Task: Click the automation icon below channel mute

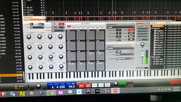Action: 147,48
